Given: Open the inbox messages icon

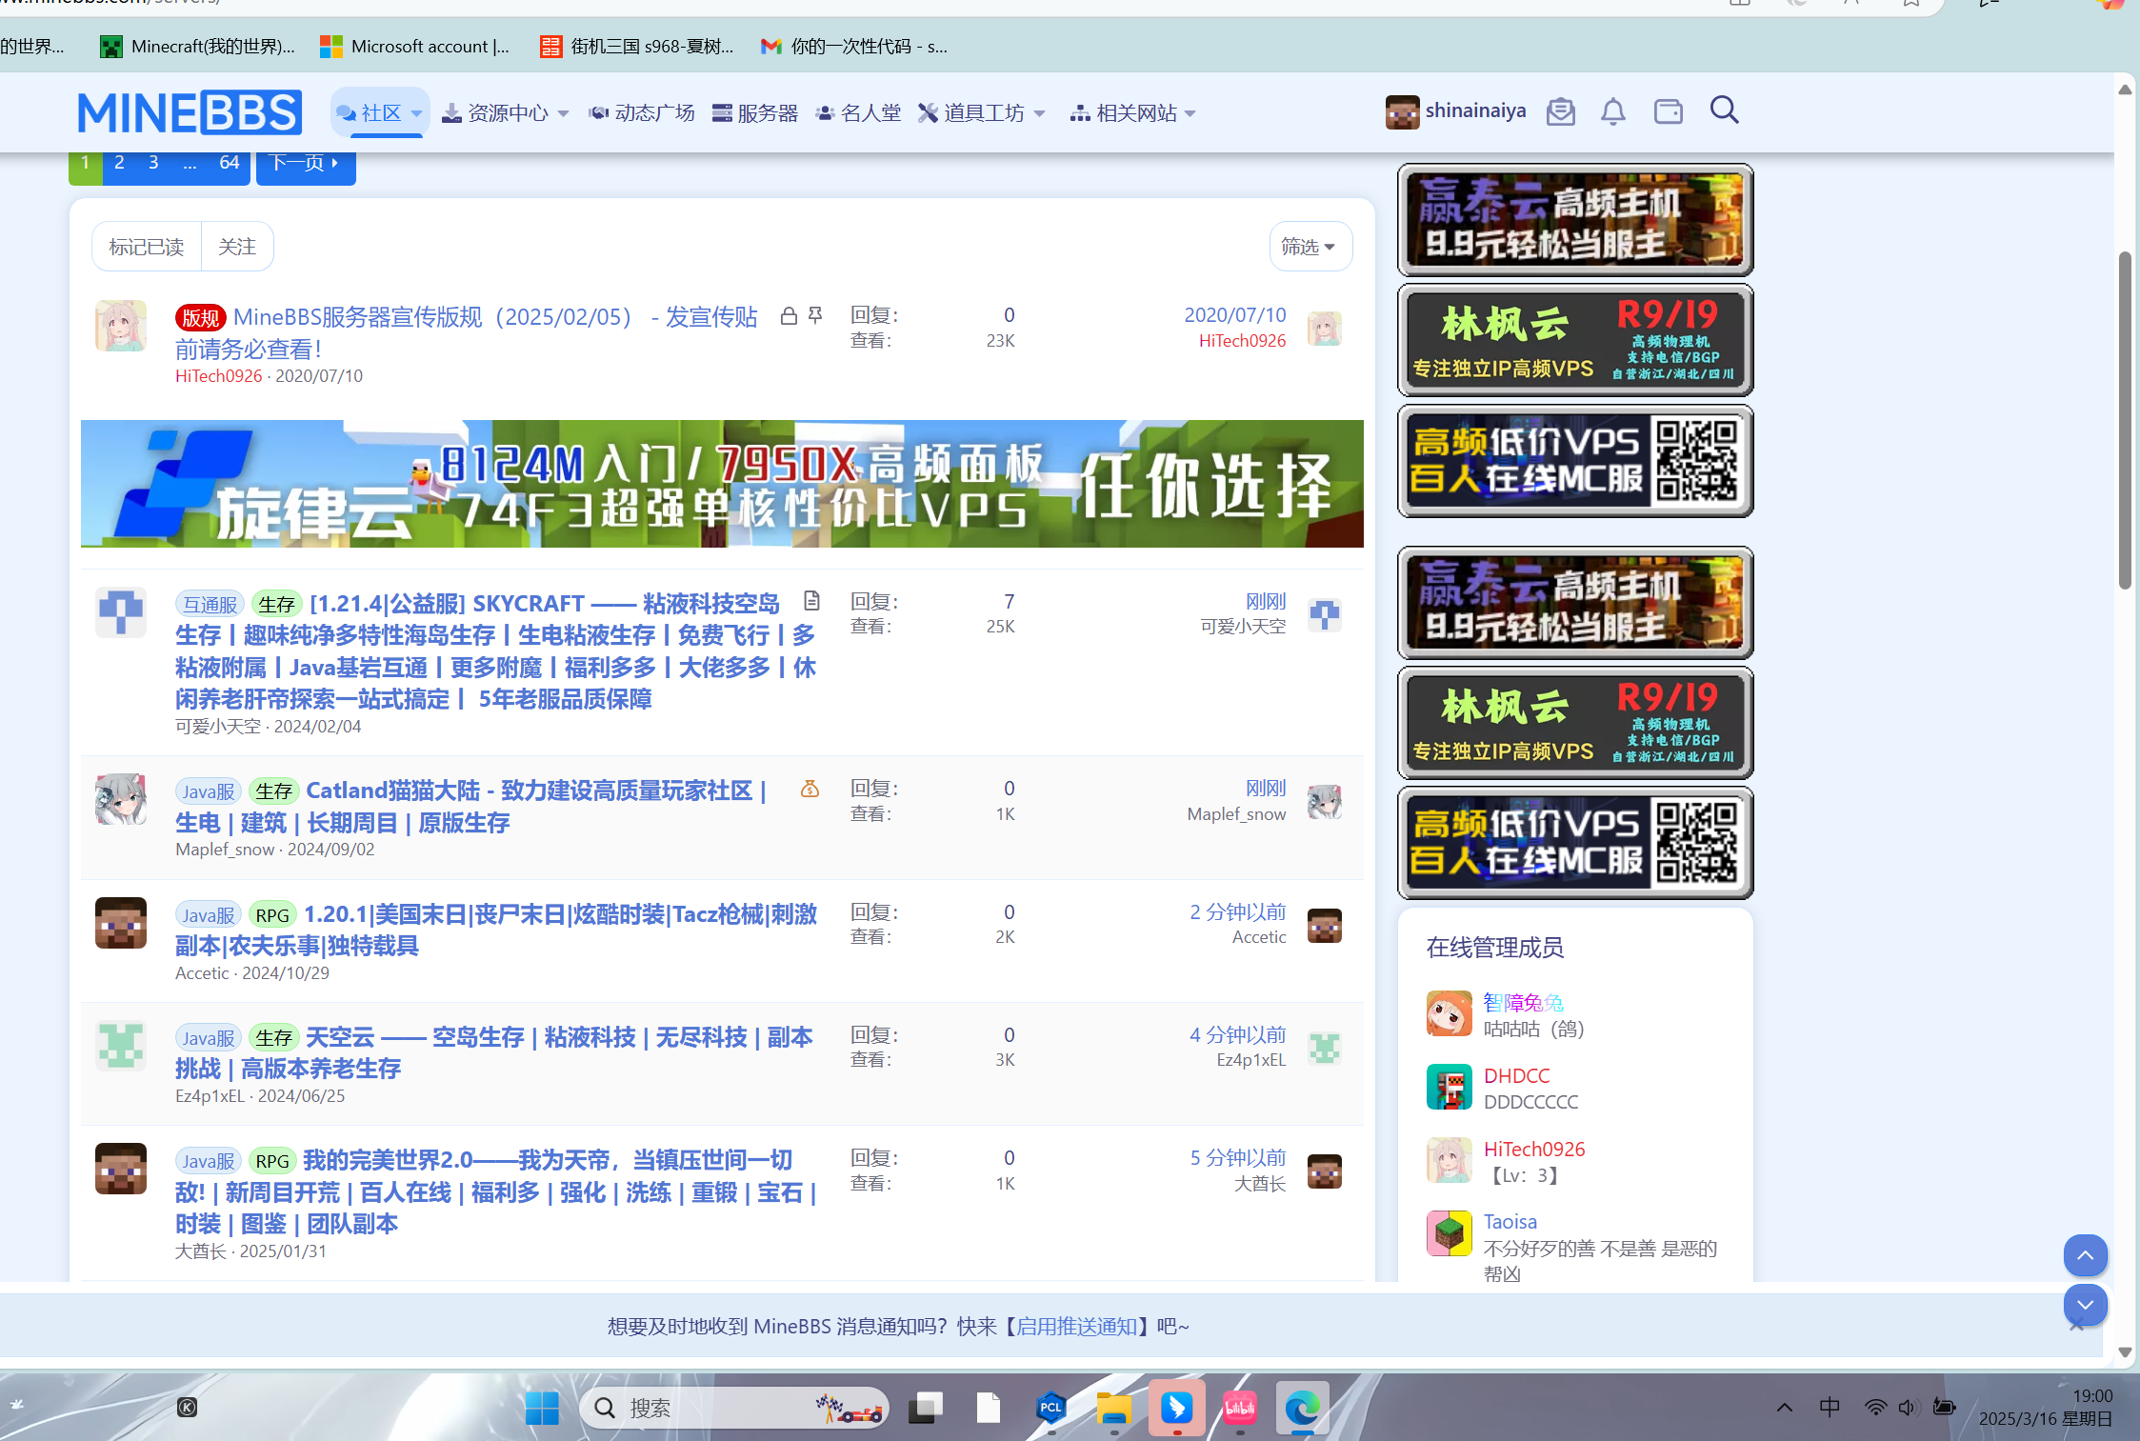Looking at the screenshot, I should coord(1560,112).
